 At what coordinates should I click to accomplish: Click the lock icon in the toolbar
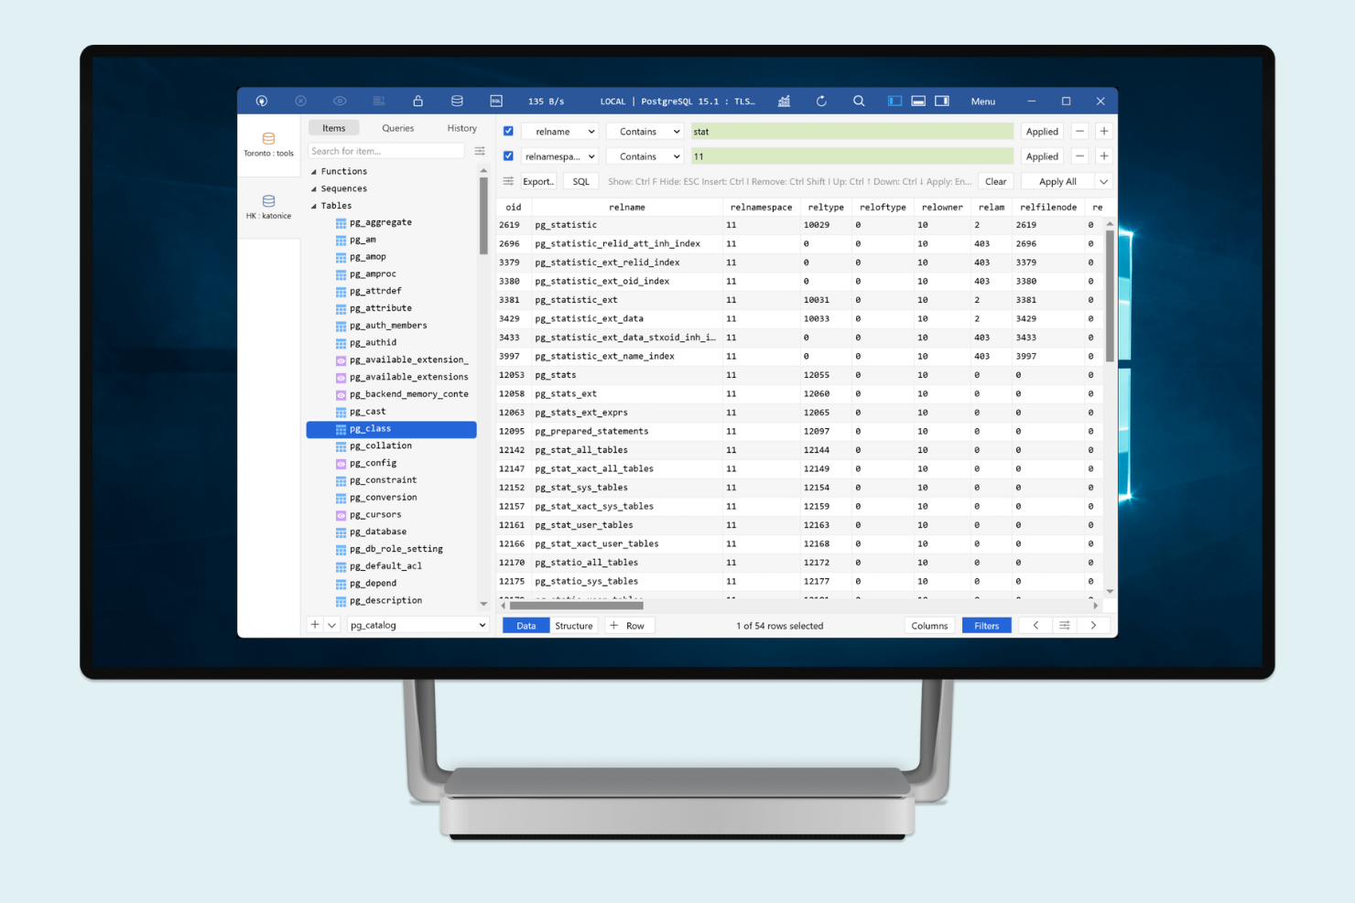coord(417,101)
